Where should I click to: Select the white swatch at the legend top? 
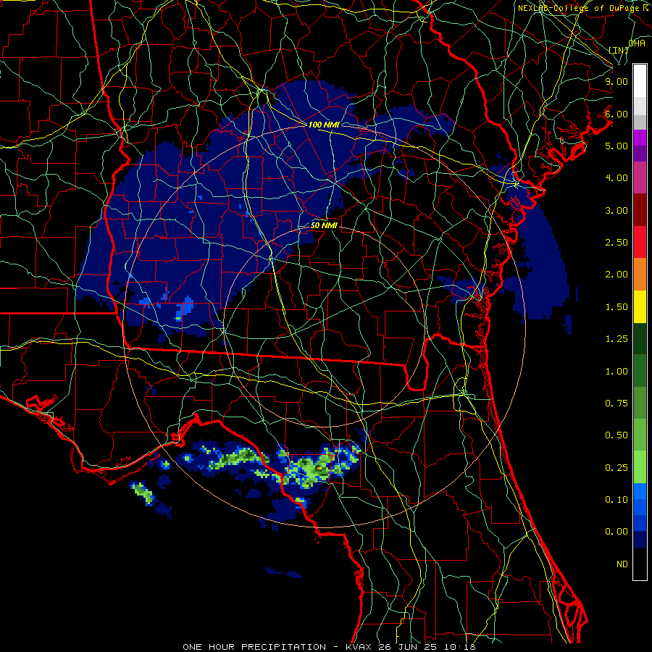[640, 81]
